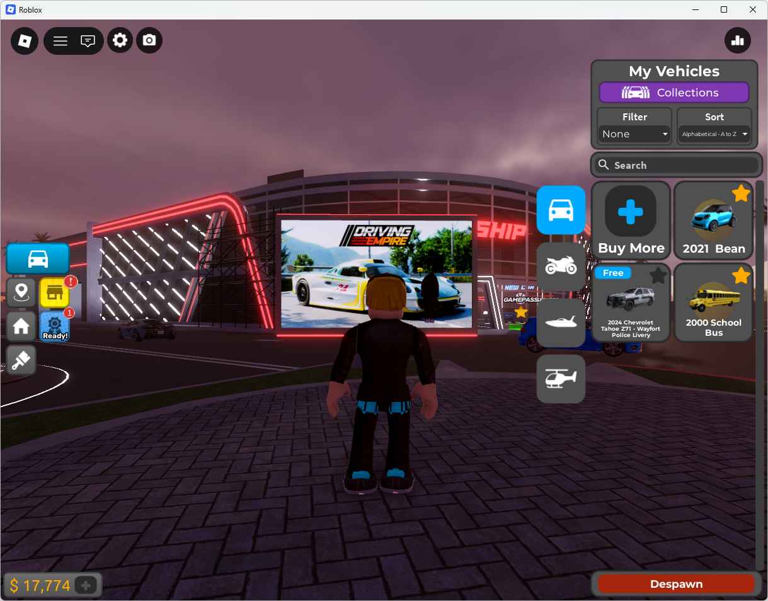Select the boats category tab

[561, 323]
